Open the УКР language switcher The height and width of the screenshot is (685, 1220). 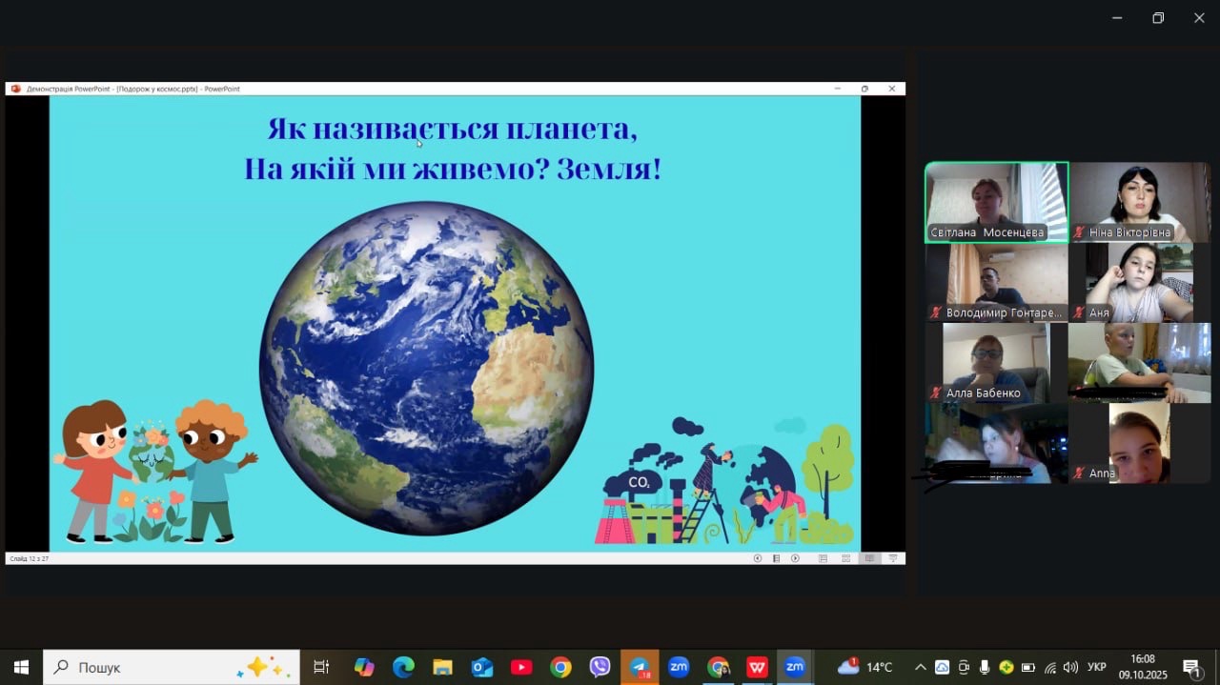(1097, 667)
